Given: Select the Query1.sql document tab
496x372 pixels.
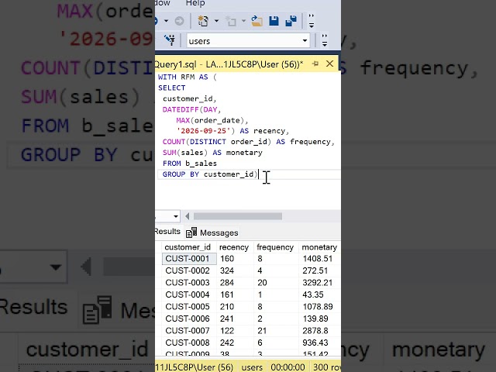Looking at the screenshot, I should click(229, 64).
